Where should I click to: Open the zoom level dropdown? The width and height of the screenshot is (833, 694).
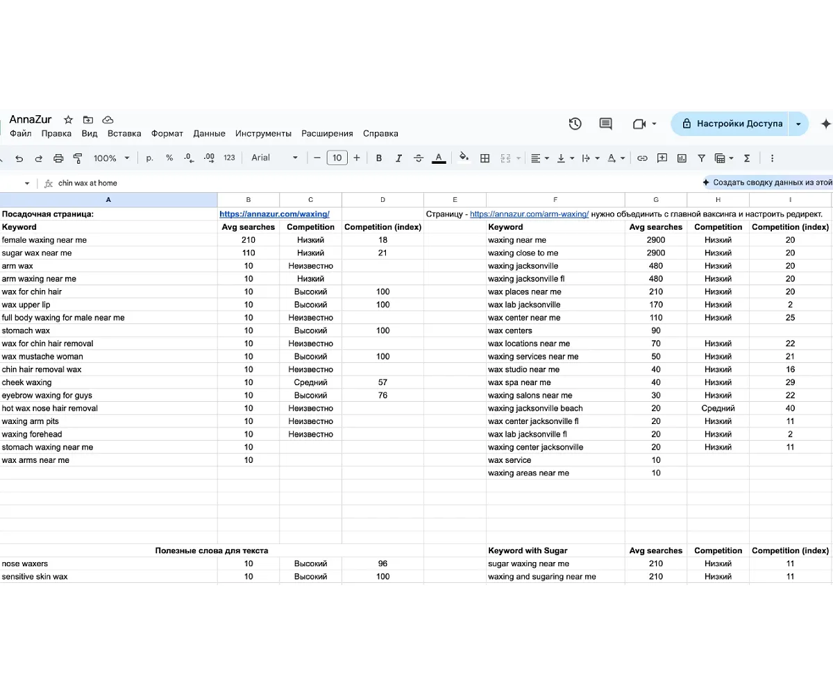(x=111, y=158)
